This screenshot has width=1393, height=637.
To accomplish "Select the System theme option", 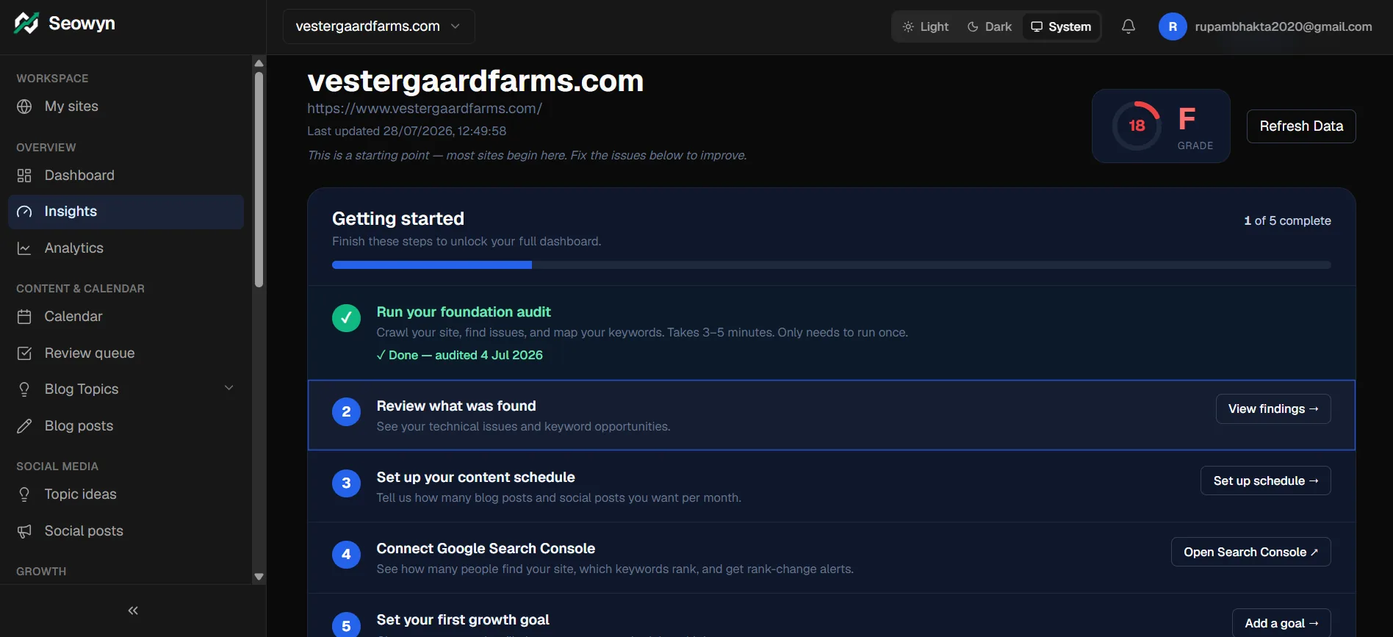I will (x=1061, y=26).
